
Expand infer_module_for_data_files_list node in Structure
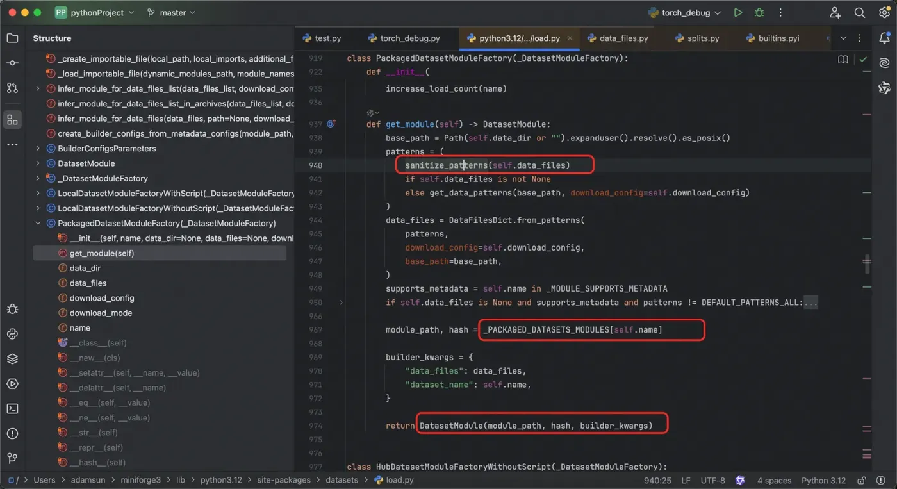(38, 88)
